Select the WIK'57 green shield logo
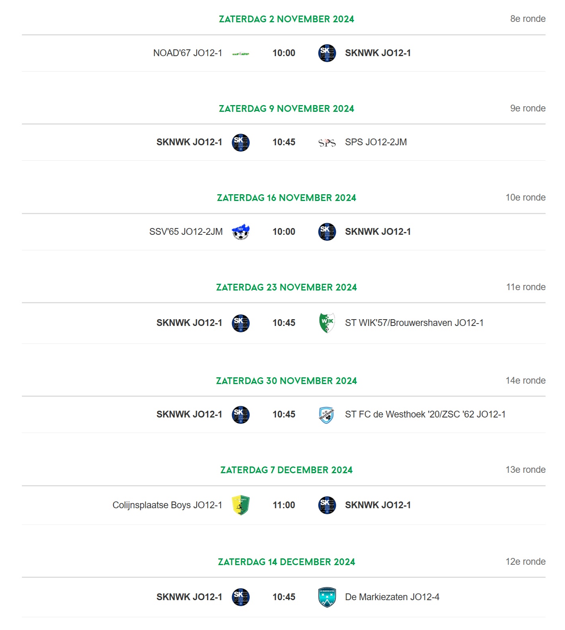 pyautogui.click(x=327, y=323)
